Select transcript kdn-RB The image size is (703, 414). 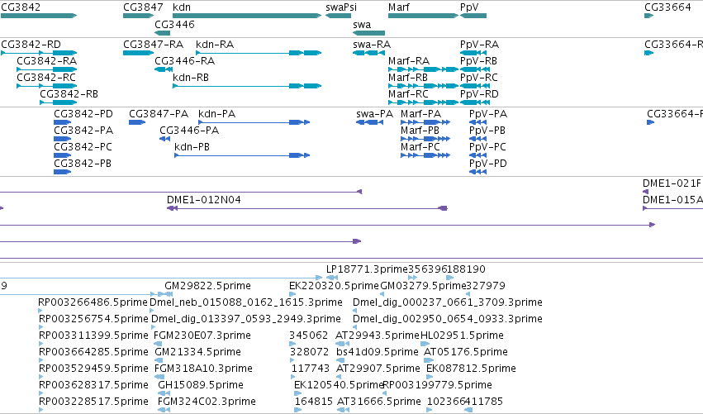pos(191,78)
